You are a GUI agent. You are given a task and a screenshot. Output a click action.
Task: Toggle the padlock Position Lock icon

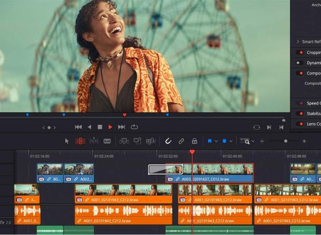[x=194, y=141]
